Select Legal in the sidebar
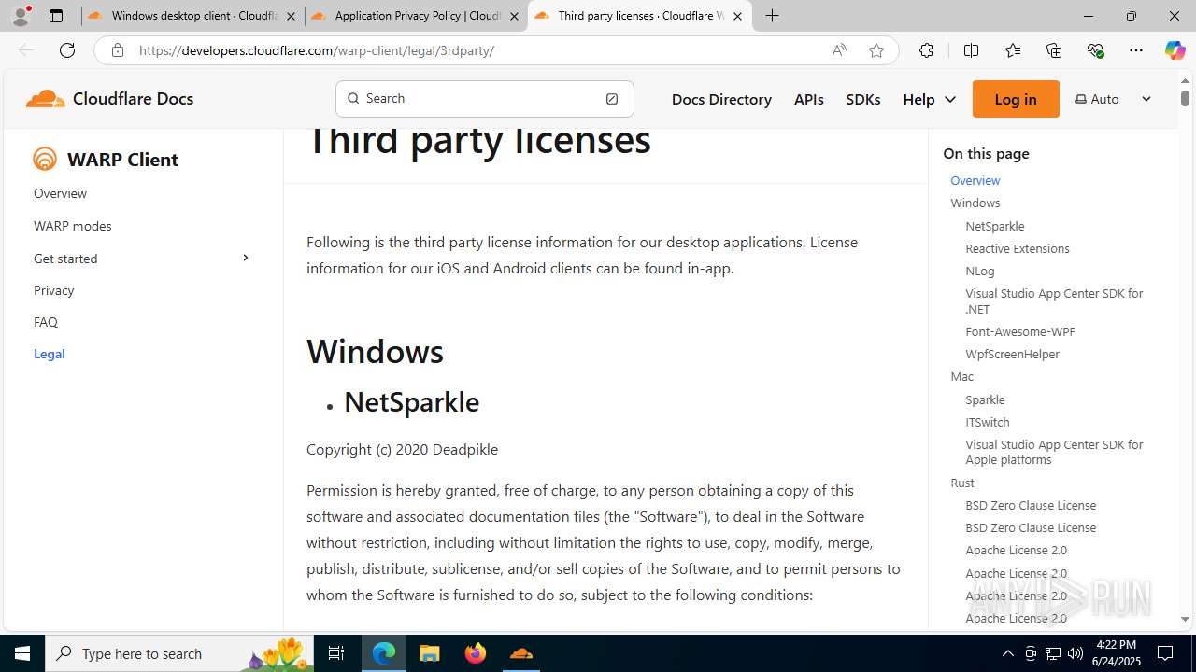1196x672 pixels. coord(49,354)
